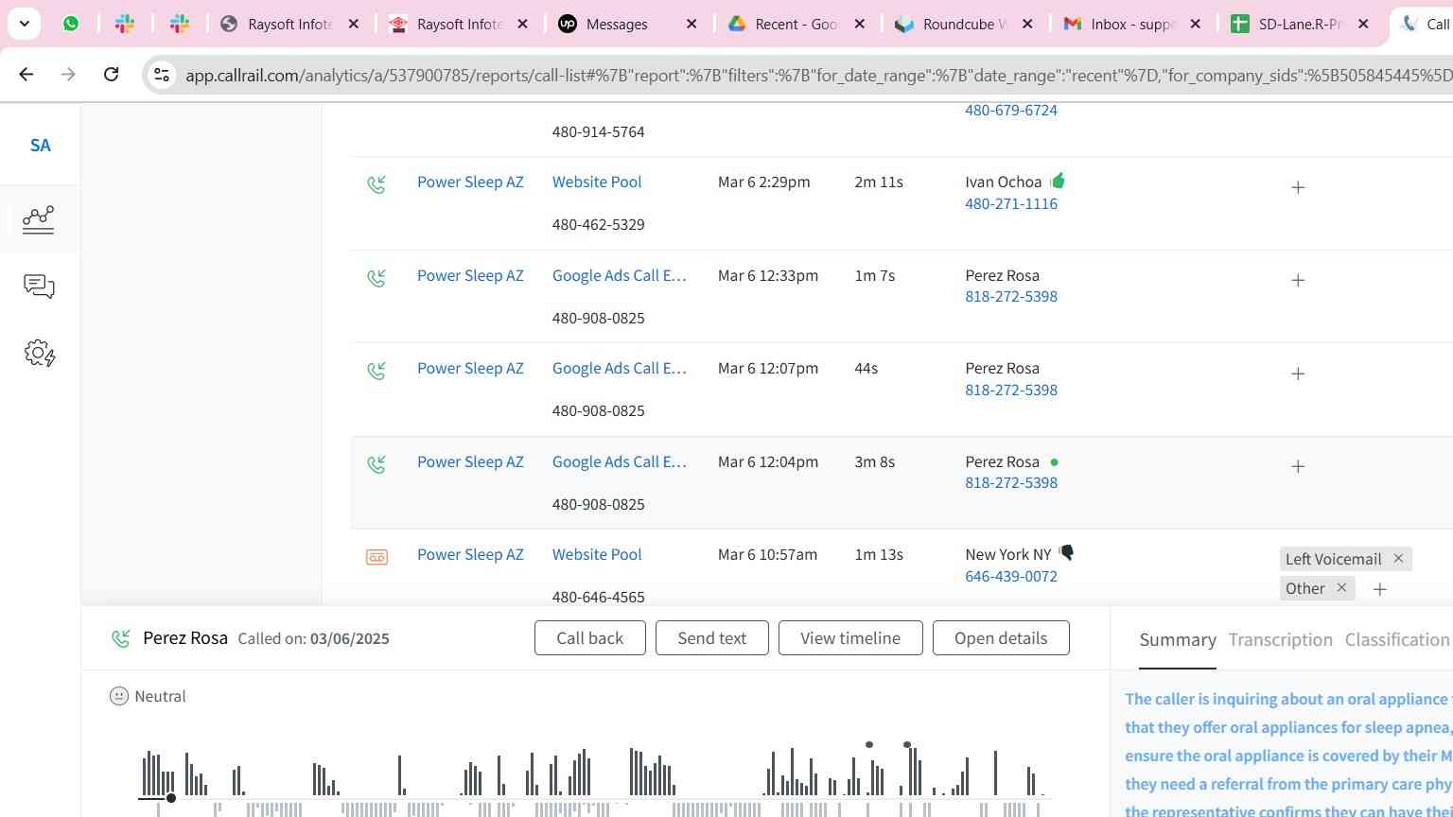1453x817 pixels.
Task: Click phone number 480-271-1116
Action: click(x=1011, y=203)
